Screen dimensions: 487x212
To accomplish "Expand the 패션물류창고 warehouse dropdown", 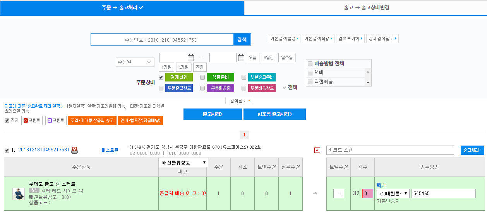I will coord(183,163).
